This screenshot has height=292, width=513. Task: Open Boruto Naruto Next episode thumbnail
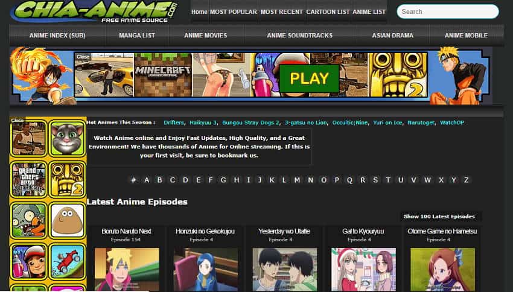point(127,269)
